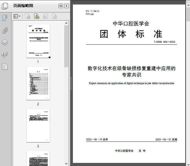Open the Bookmarks panel
This screenshot has width=190, height=166.
click(x=5, y=18)
